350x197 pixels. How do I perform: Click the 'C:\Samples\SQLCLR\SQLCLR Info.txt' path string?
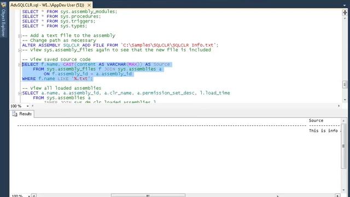(168, 45)
